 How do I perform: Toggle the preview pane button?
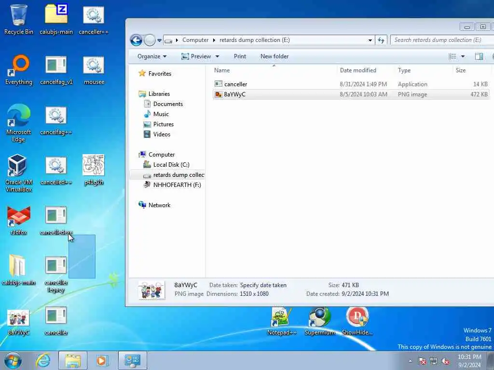(479, 56)
